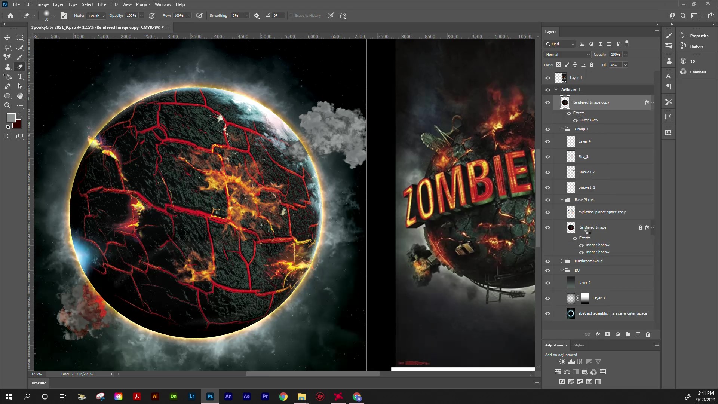The width and height of the screenshot is (718, 404).
Task: Enable Erase to History checkbox
Action: coord(291,16)
